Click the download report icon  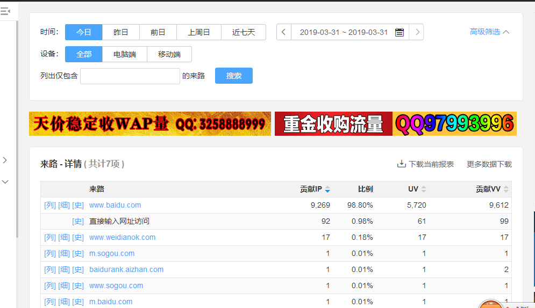pyautogui.click(x=402, y=164)
